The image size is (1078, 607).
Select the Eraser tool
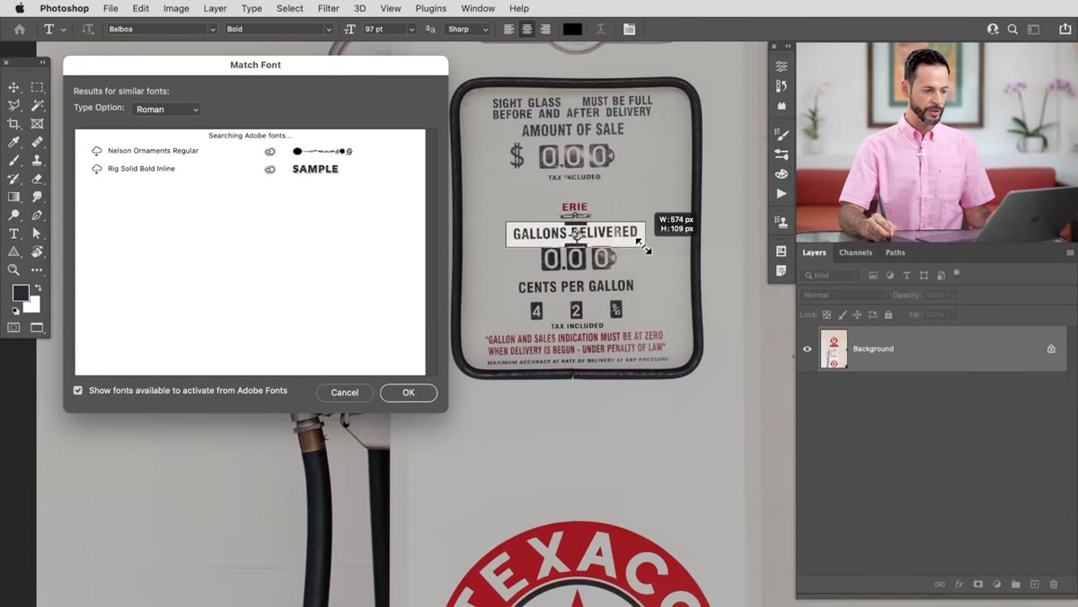[37, 179]
